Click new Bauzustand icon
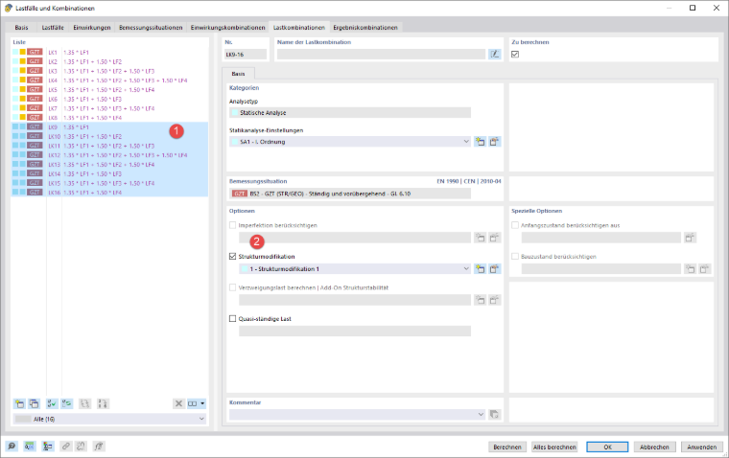The width and height of the screenshot is (729, 458). pyautogui.click(x=691, y=269)
